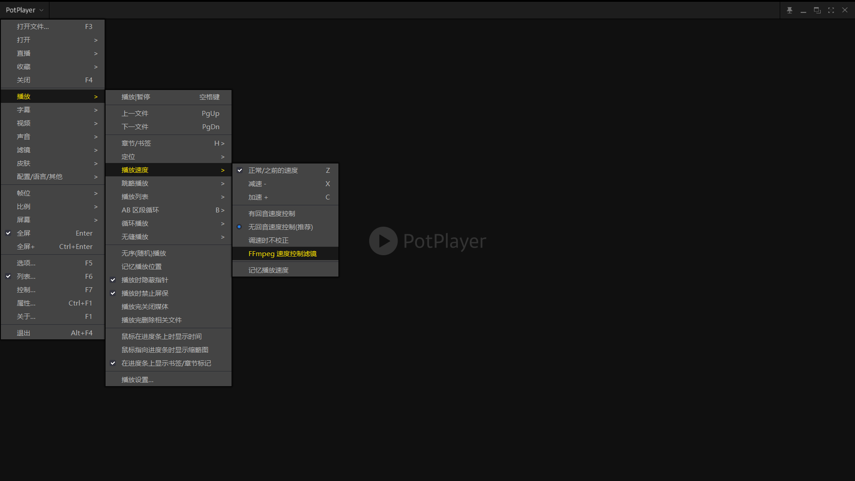Go to 下一文件
This screenshot has width=855, height=481.
coord(168,126)
